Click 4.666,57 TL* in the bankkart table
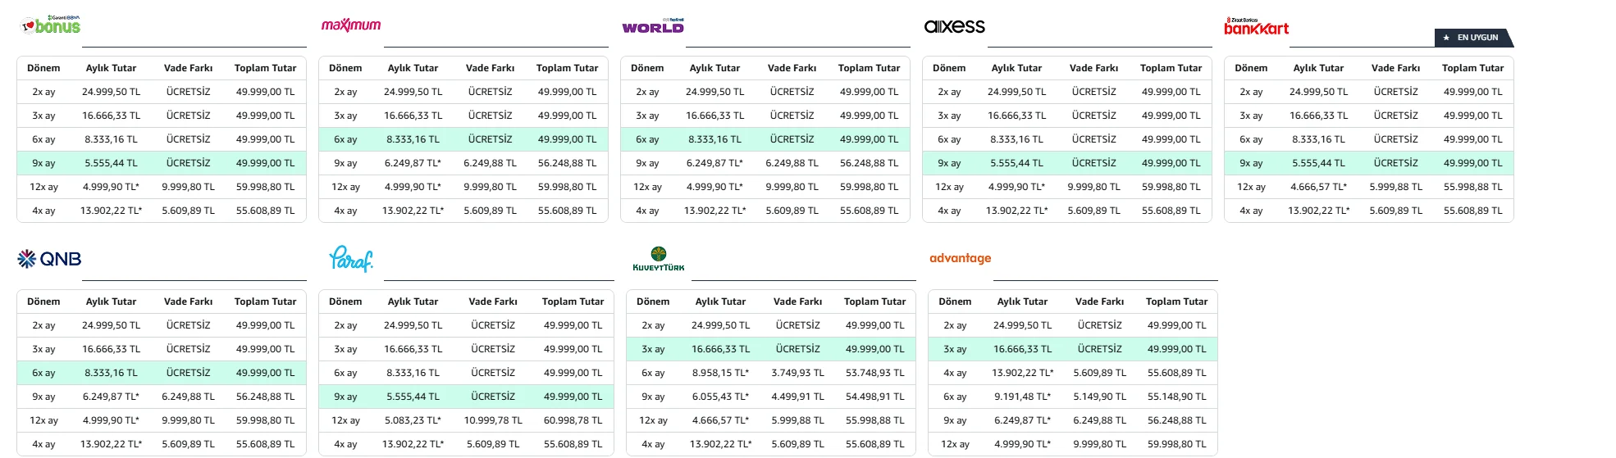The width and height of the screenshot is (1616, 458). [1318, 187]
